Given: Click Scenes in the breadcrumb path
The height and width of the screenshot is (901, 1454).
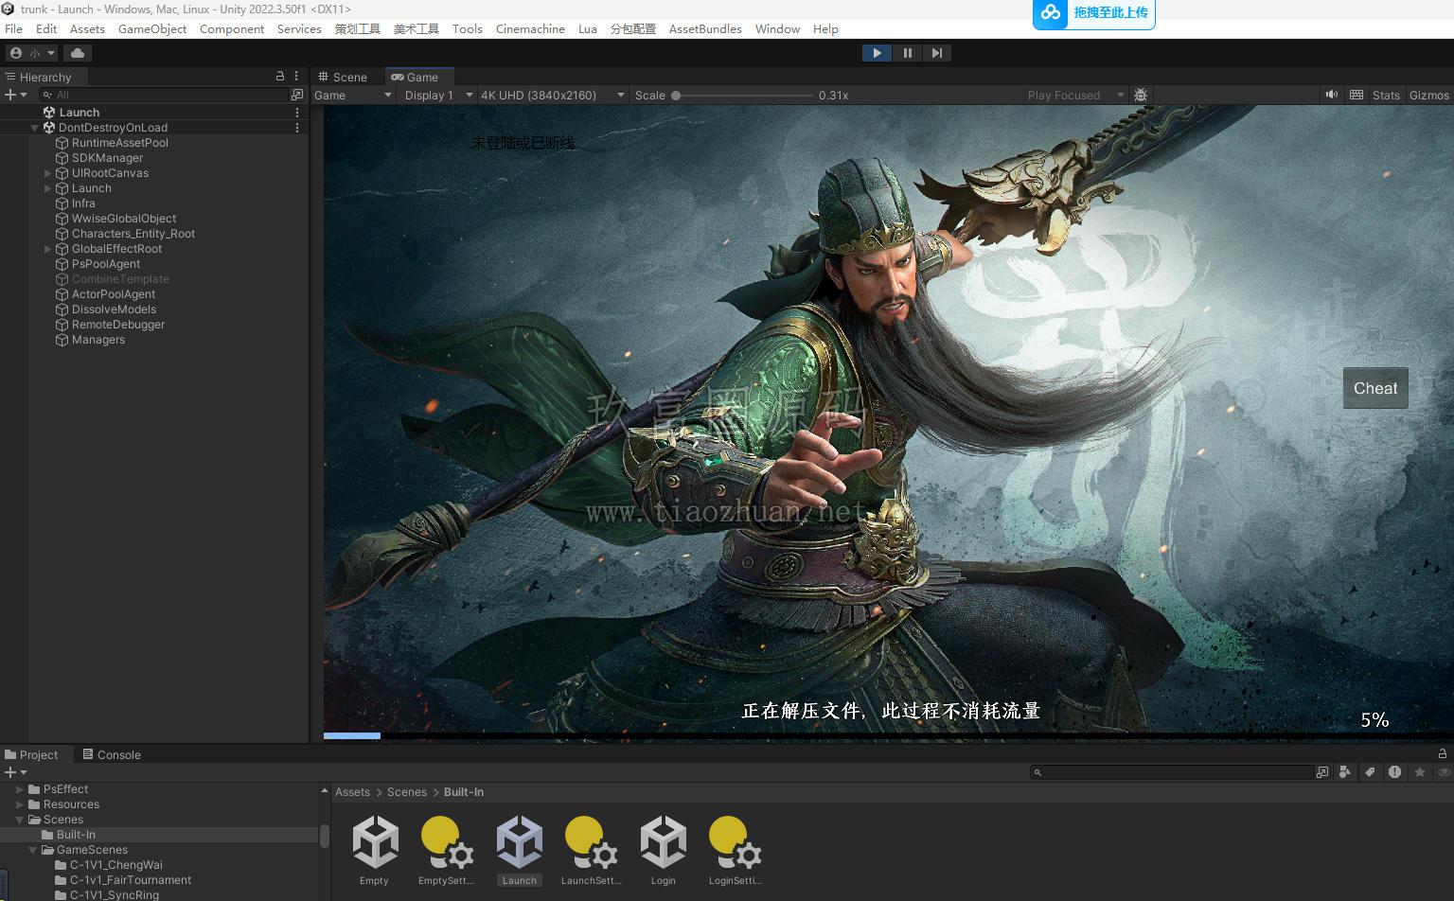Looking at the screenshot, I should coord(407,792).
